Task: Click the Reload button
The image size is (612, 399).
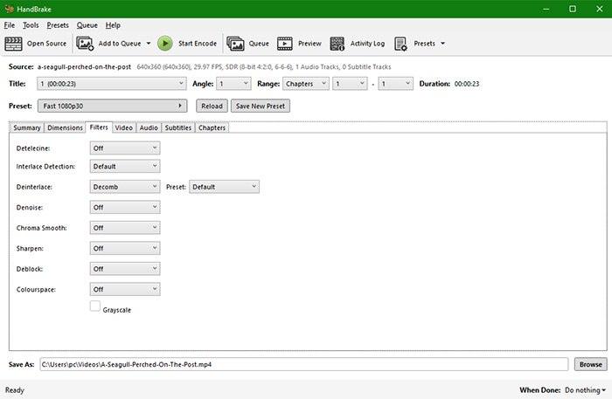Action: (x=212, y=106)
